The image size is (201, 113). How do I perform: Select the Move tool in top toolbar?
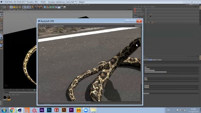click(11, 7)
